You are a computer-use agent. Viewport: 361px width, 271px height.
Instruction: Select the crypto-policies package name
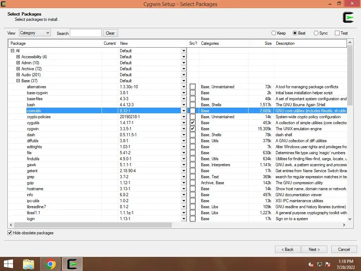[39, 116]
